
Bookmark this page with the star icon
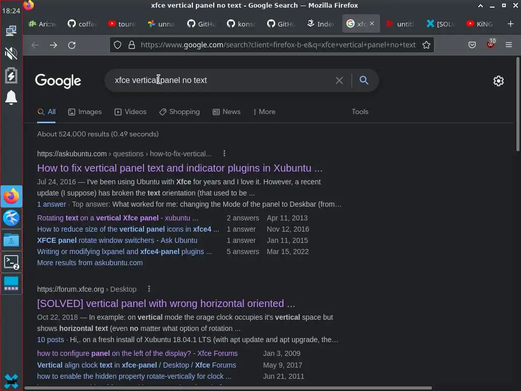pos(426,45)
